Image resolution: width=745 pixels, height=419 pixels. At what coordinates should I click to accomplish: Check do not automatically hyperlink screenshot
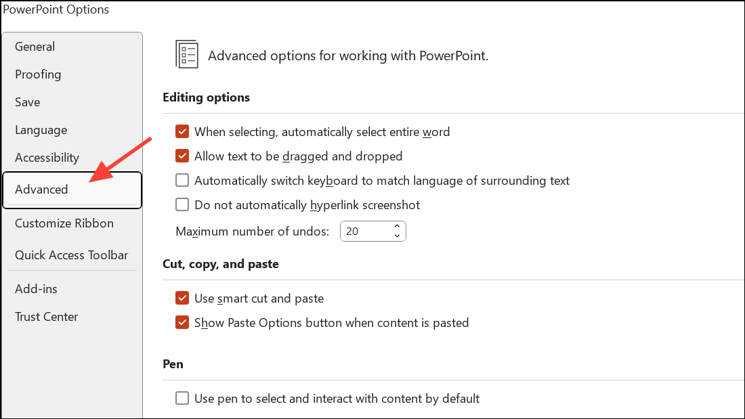tap(182, 204)
